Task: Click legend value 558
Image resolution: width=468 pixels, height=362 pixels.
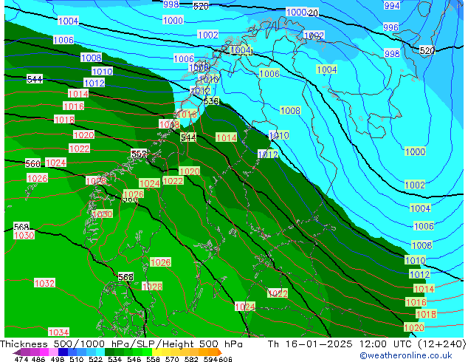Action: (153, 359)
